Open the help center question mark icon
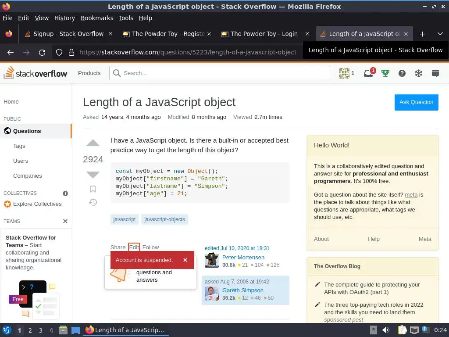The width and height of the screenshot is (449, 337). pos(402,73)
